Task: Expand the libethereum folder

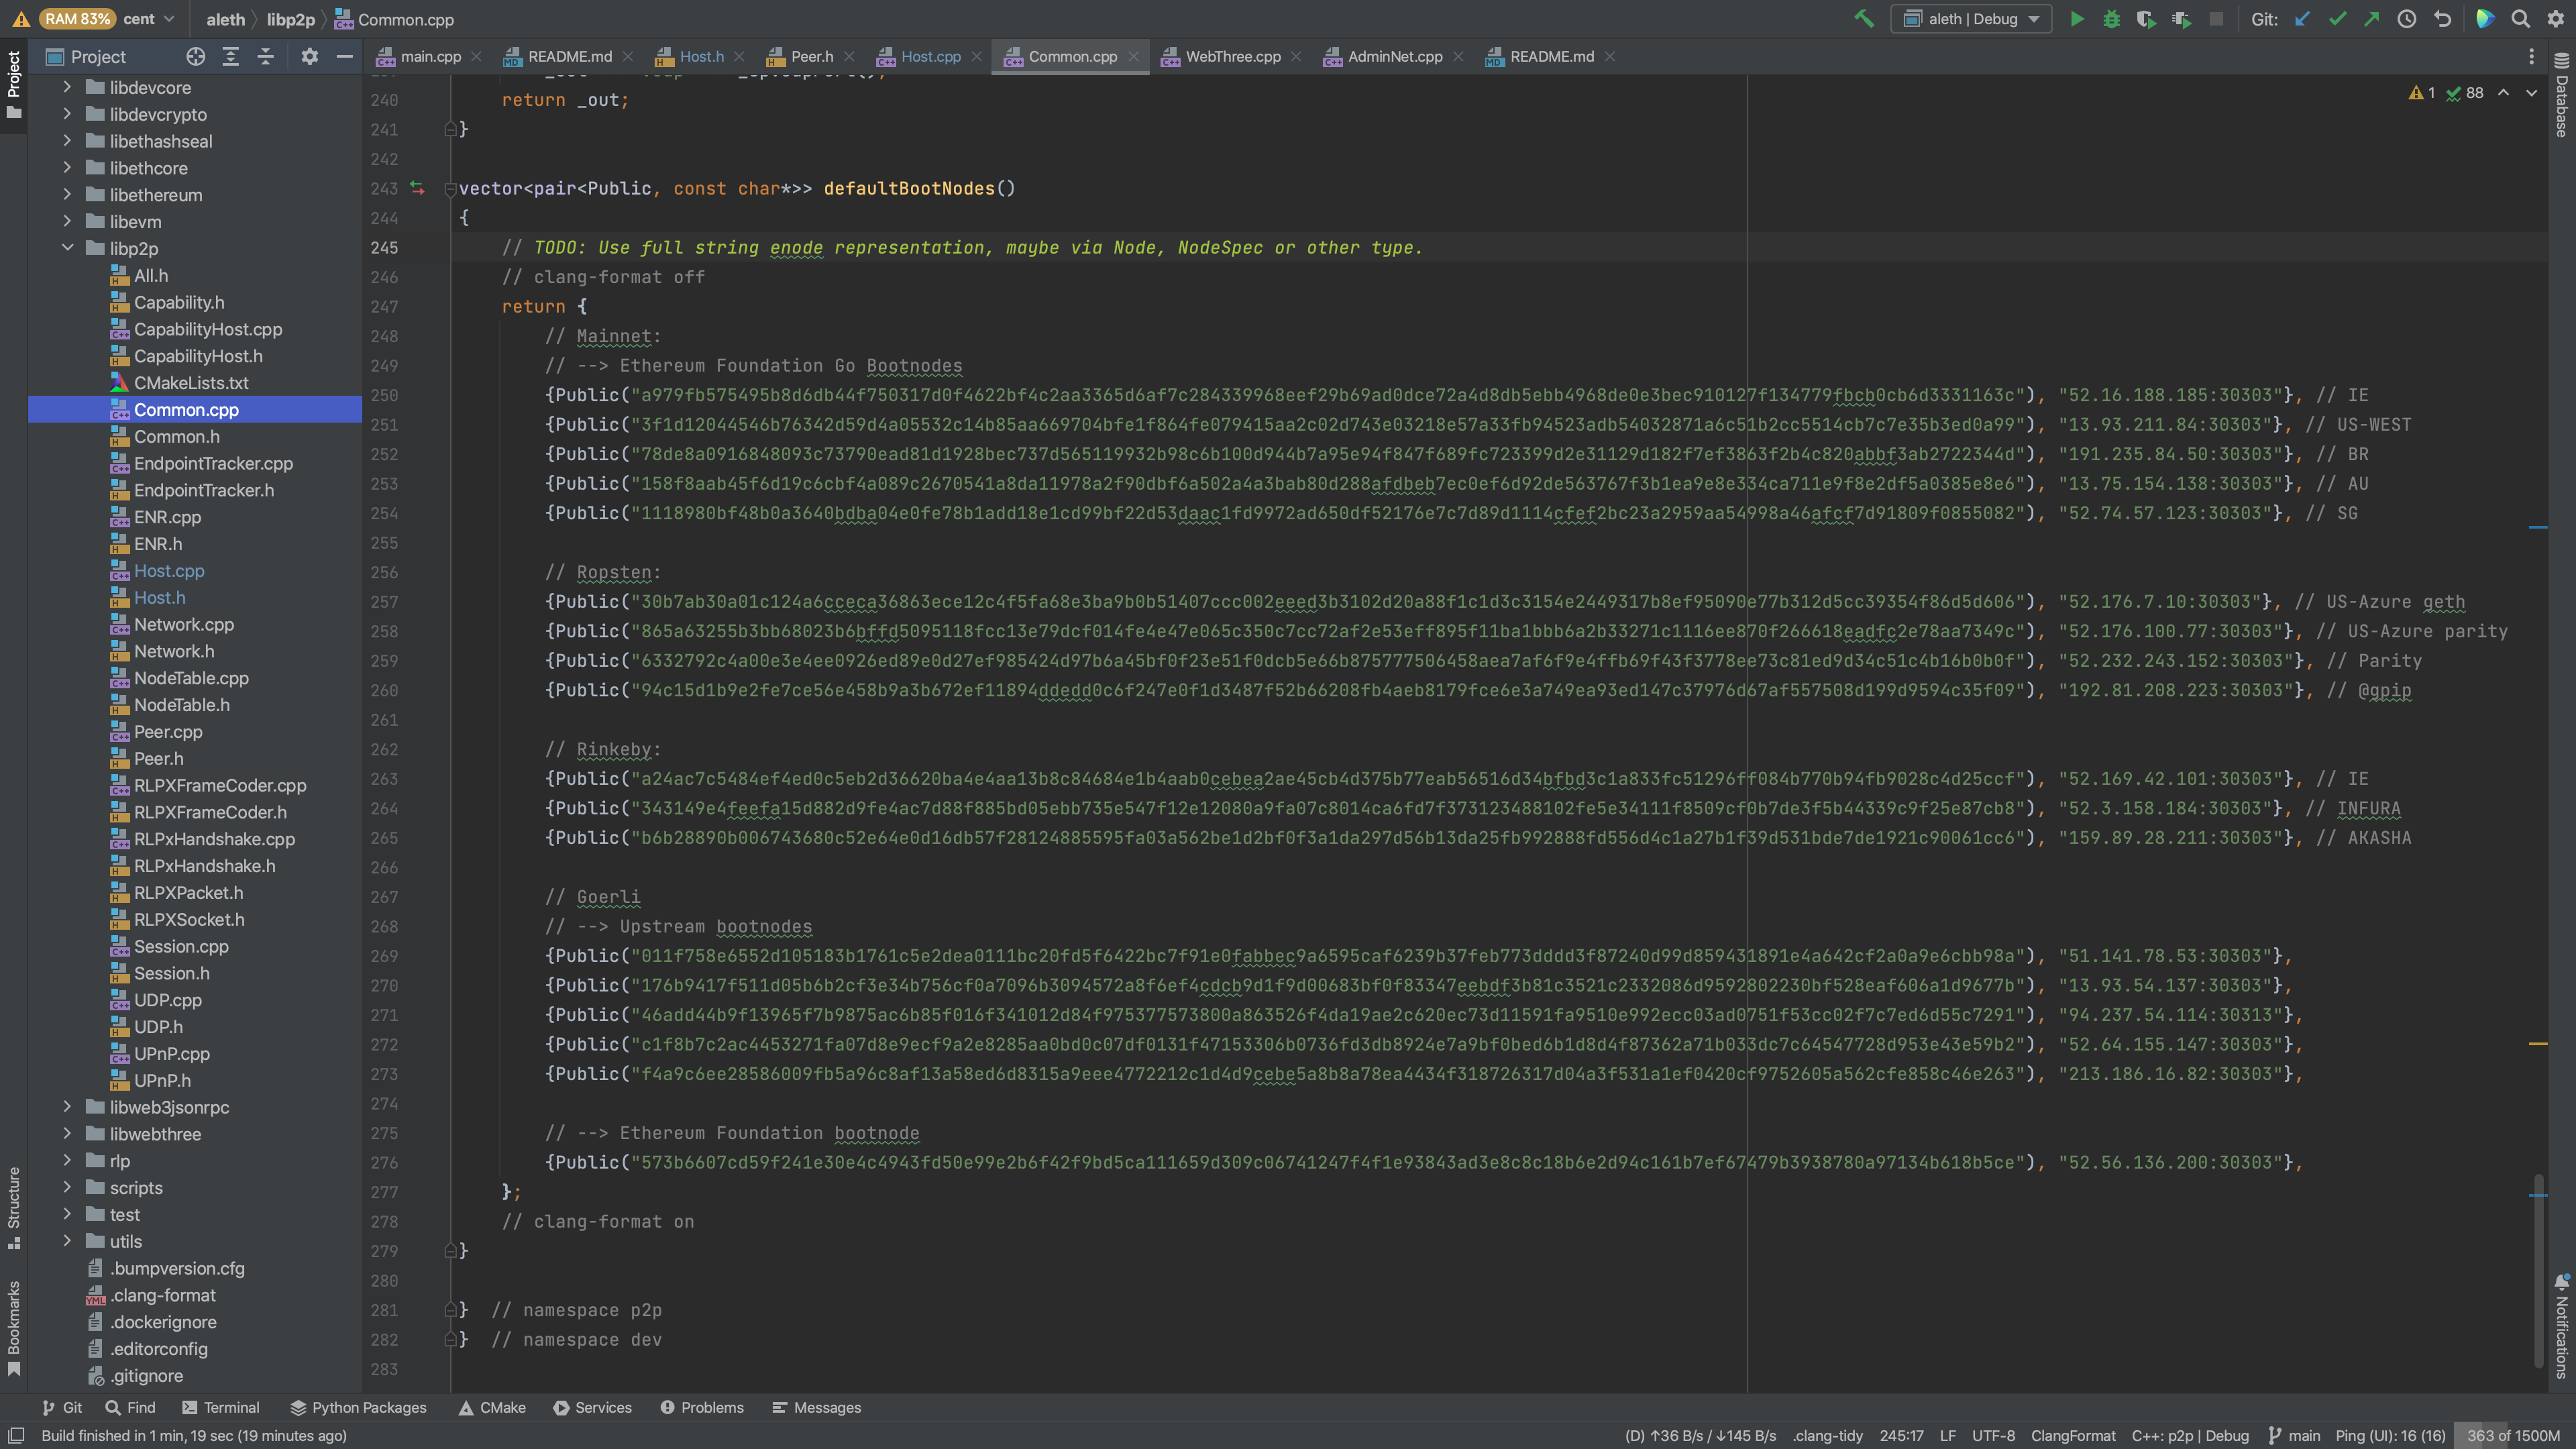Action: (67, 194)
